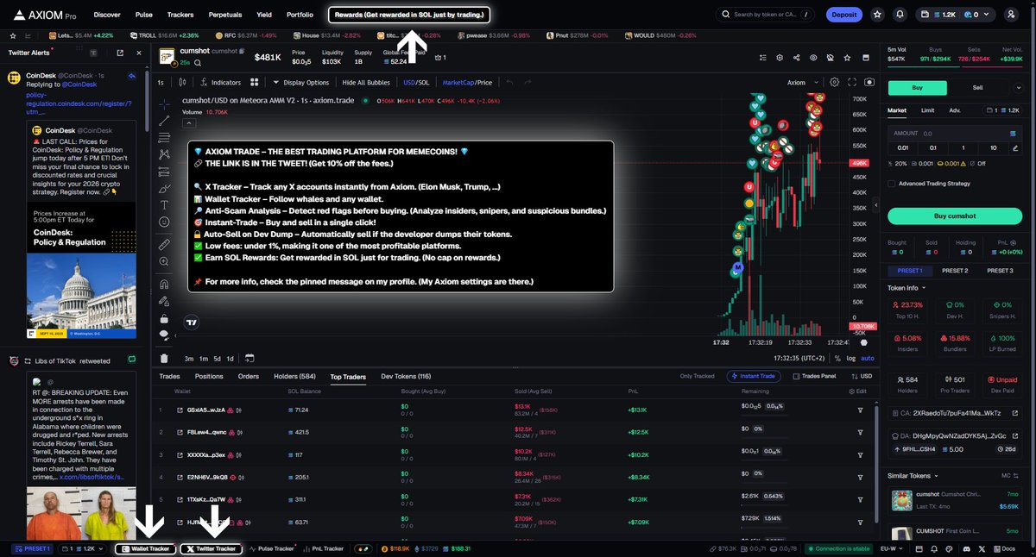Open the Axiom chart source dropdown
The height and width of the screenshot is (557, 1036).
802,83
